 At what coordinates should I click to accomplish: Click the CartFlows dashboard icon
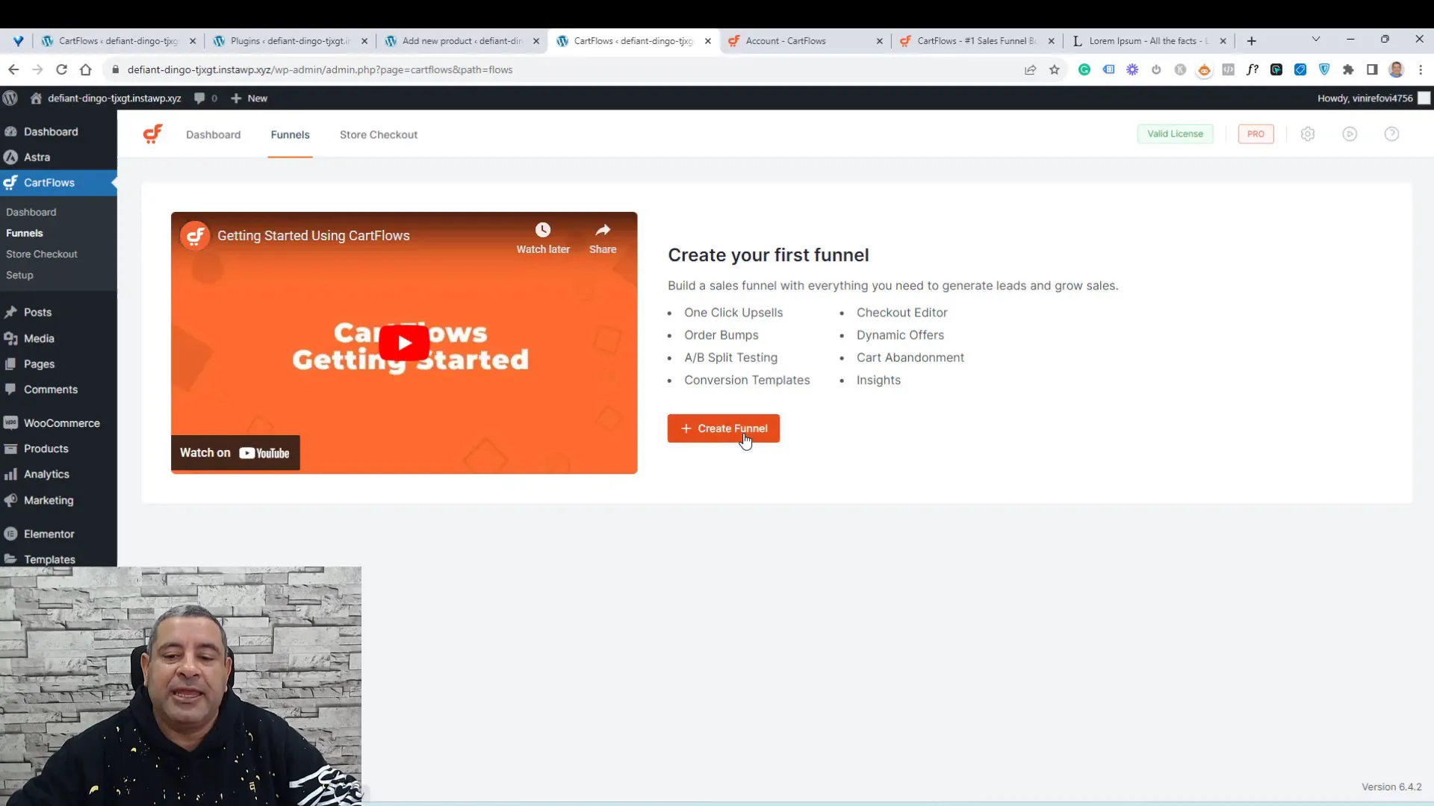click(x=152, y=134)
